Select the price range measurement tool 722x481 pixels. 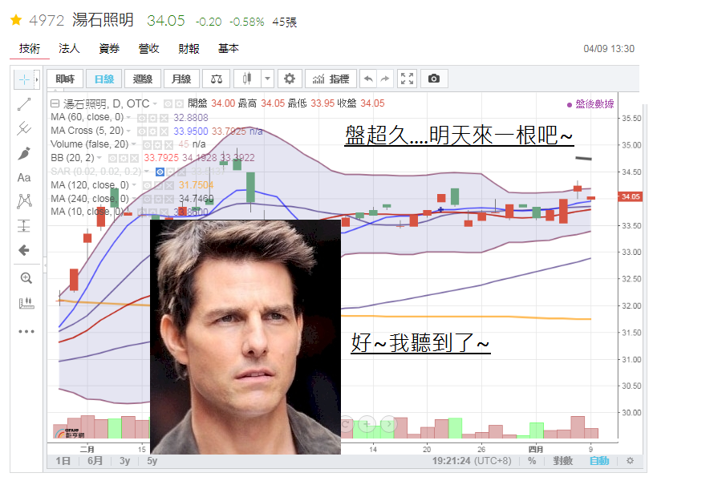click(x=24, y=225)
